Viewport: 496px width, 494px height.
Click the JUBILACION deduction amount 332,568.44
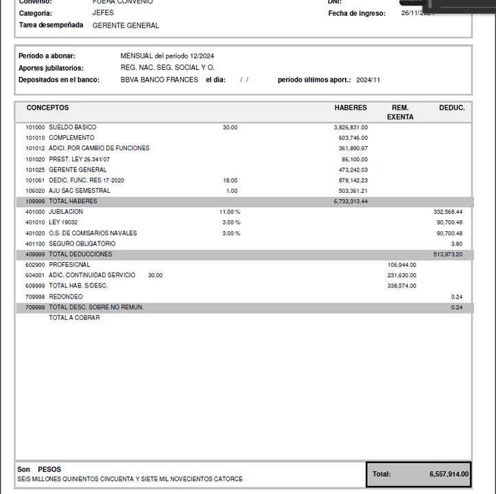(x=447, y=212)
